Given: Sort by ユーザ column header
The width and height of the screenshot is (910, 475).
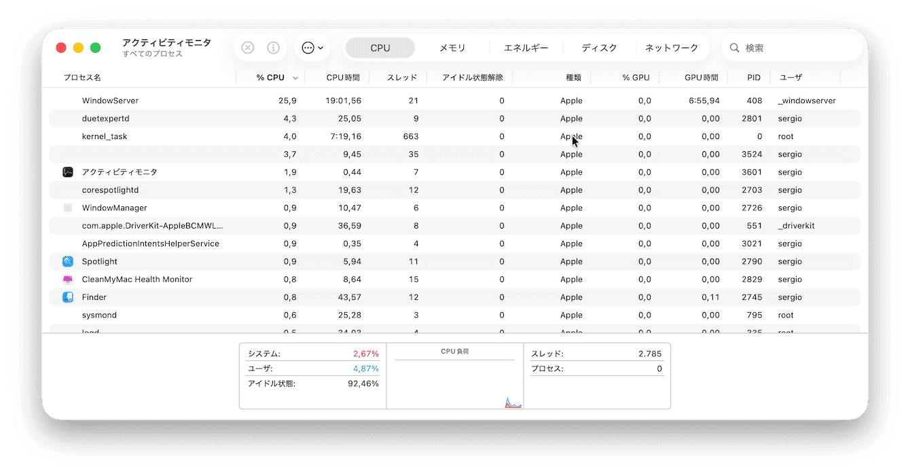Looking at the screenshot, I should 790,77.
